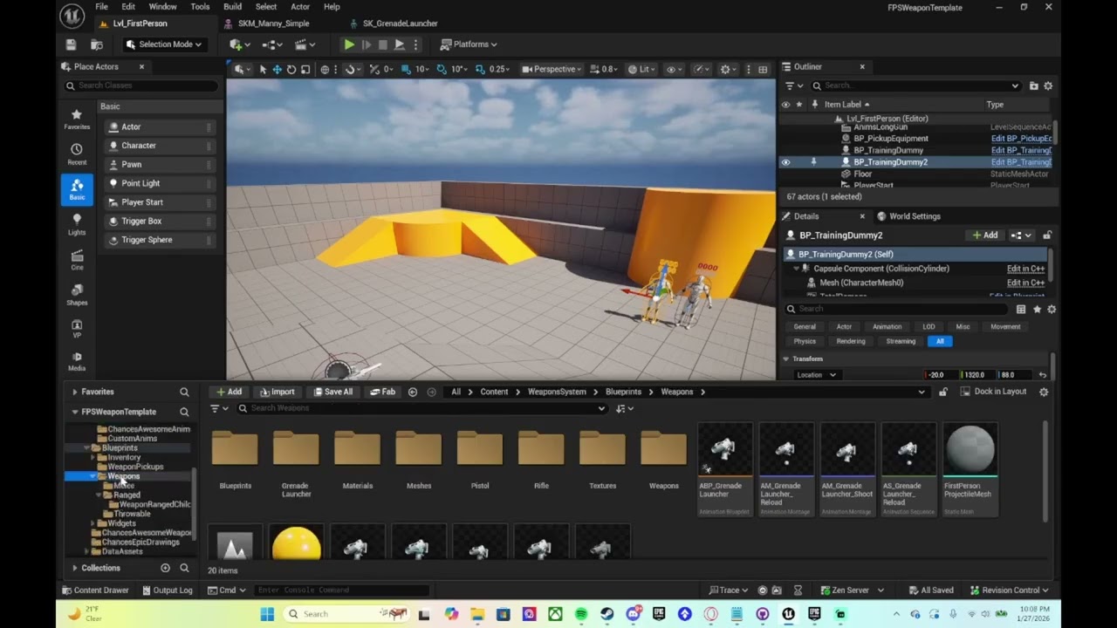
Task: Reset Location to default arrow
Action: click(x=1042, y=375)
